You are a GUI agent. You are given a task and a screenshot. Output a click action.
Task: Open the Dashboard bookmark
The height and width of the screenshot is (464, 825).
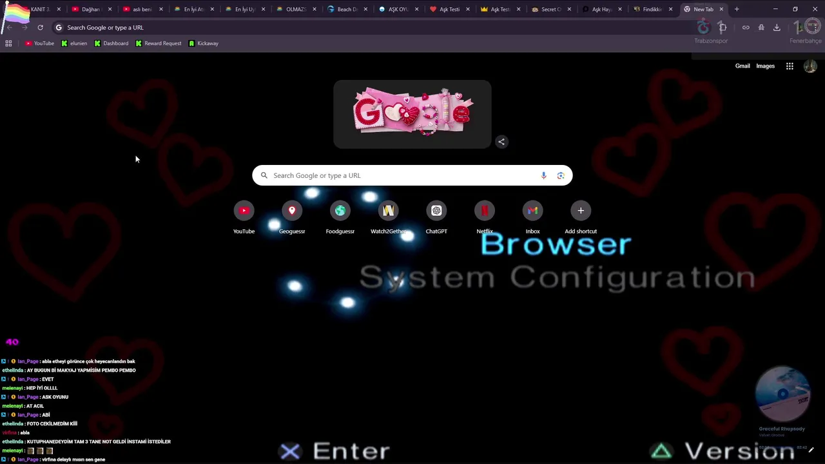point(111,43)
